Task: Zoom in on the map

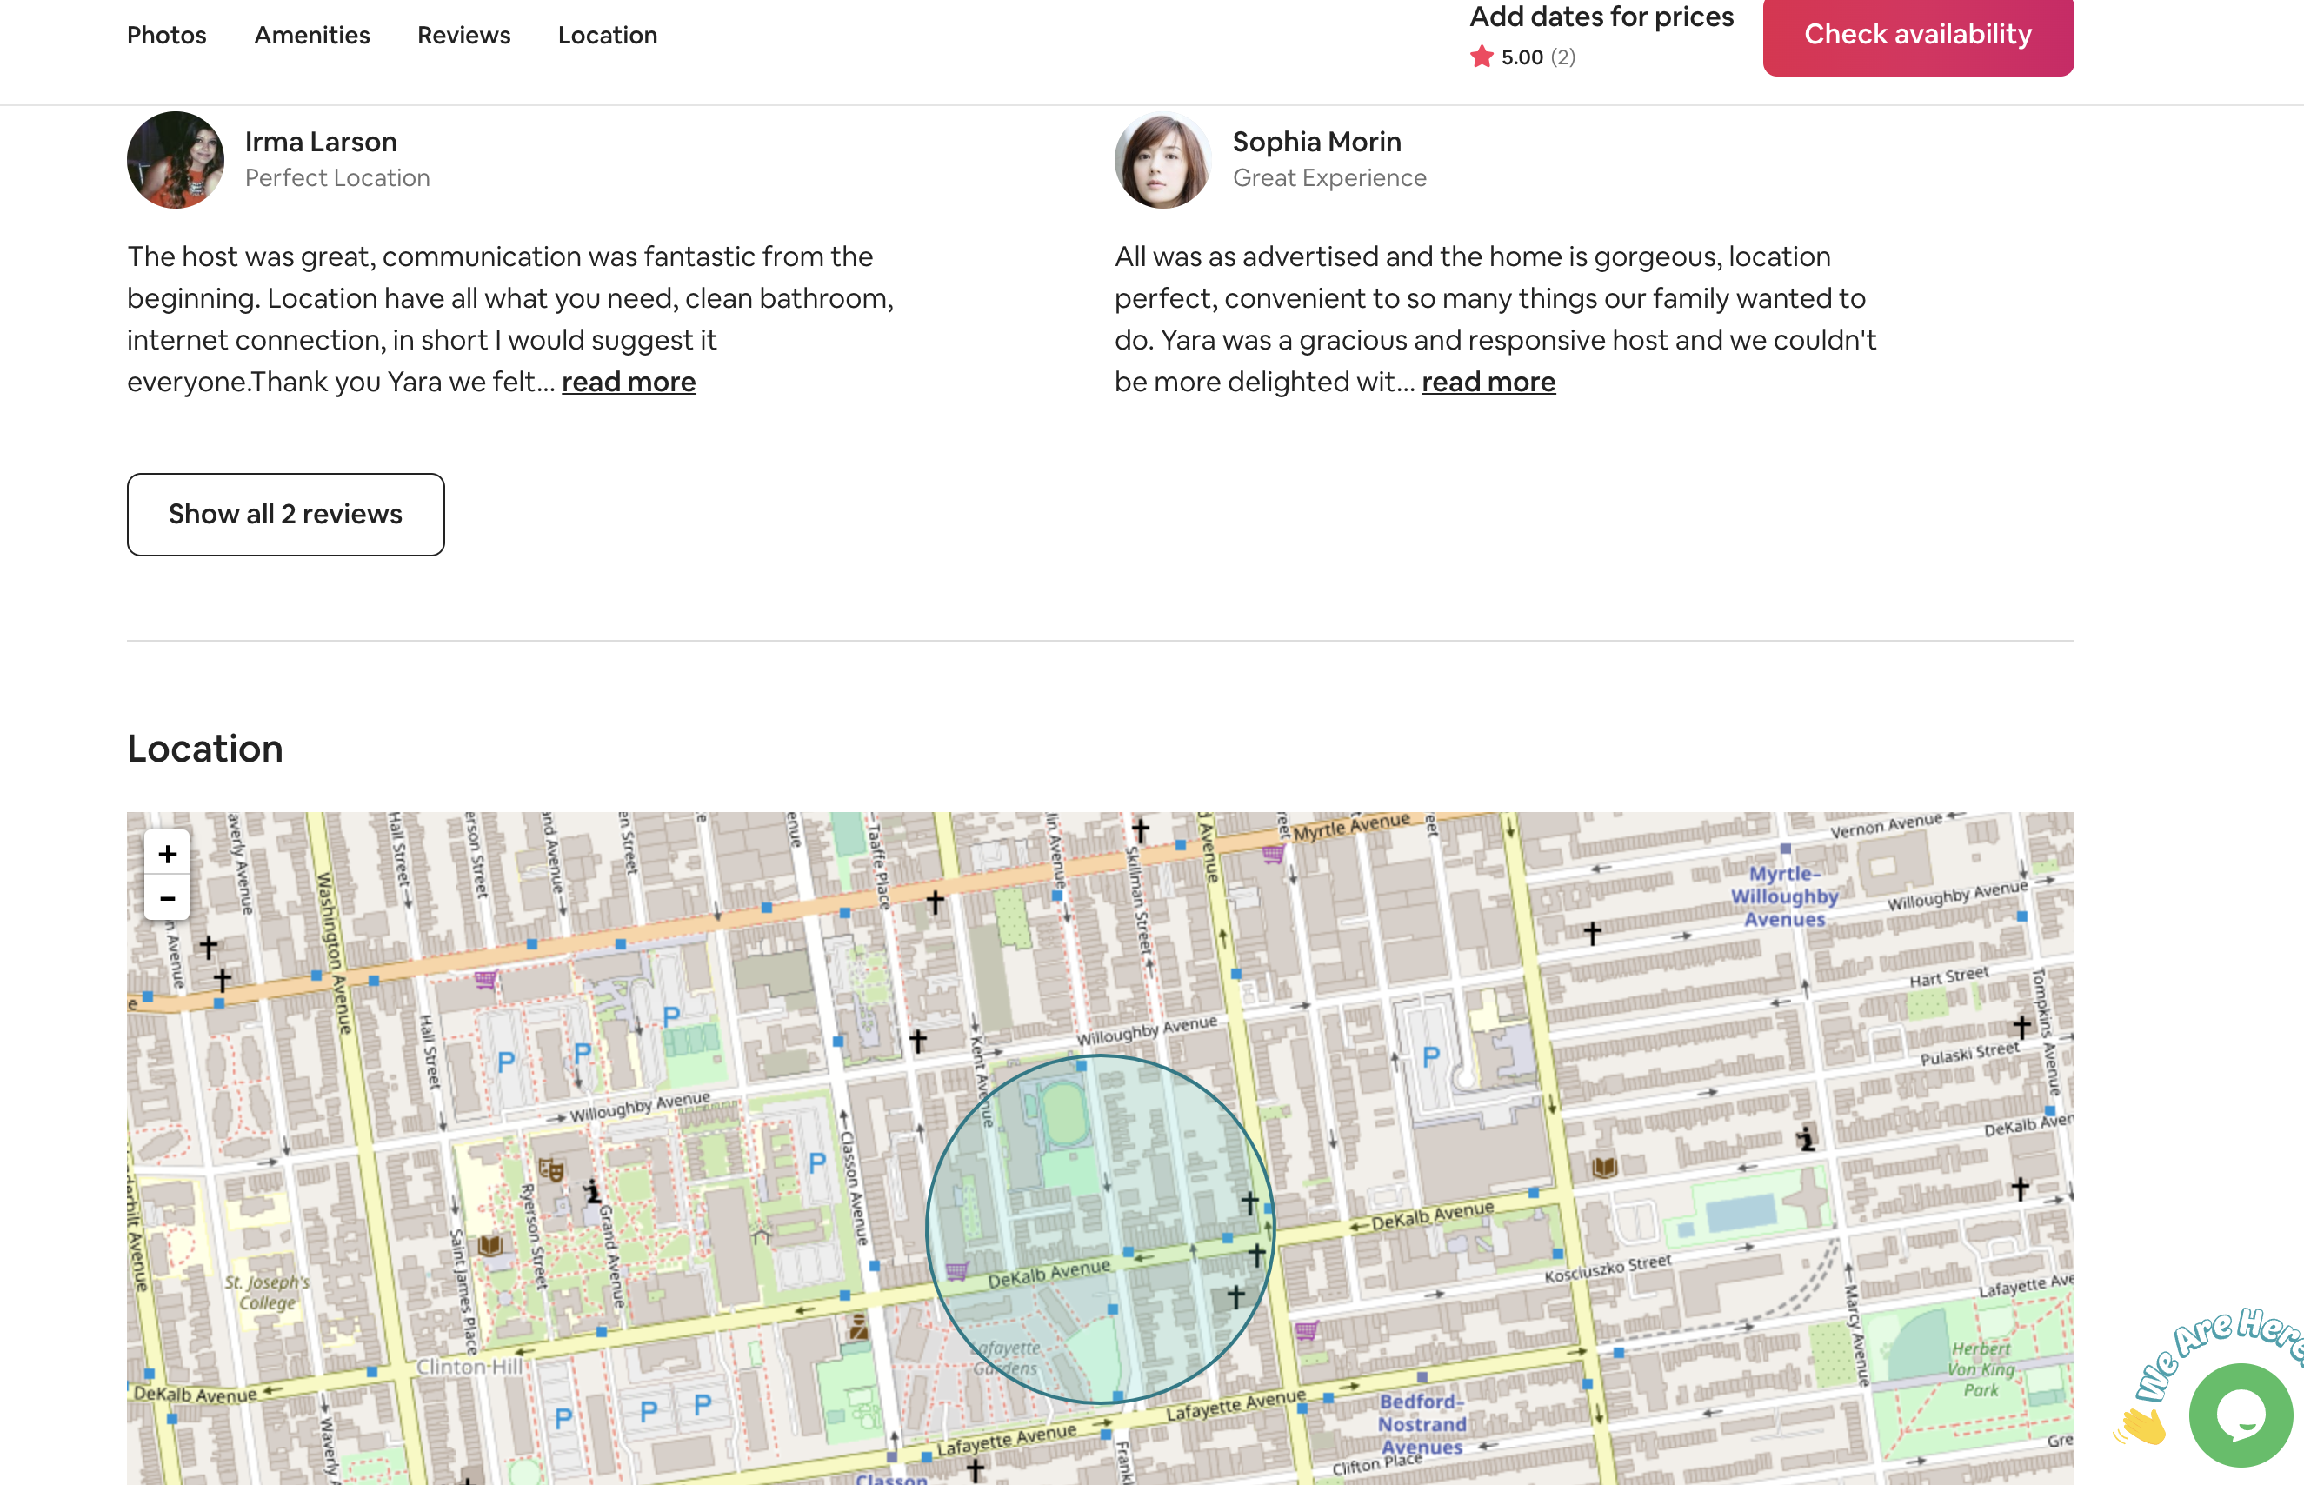Action: pyautogui.click(x=167, y=855)
